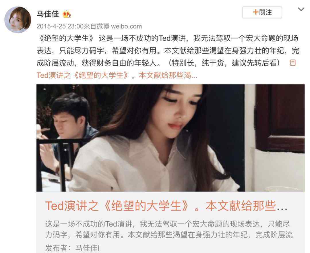Open 马佳佳's profile avatar
The height and width of the screenshot is (253, 310).
pyautogui.click(x=18, y=20)
